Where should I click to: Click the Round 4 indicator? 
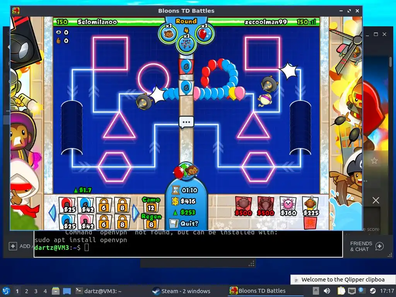tap(186, 26)
